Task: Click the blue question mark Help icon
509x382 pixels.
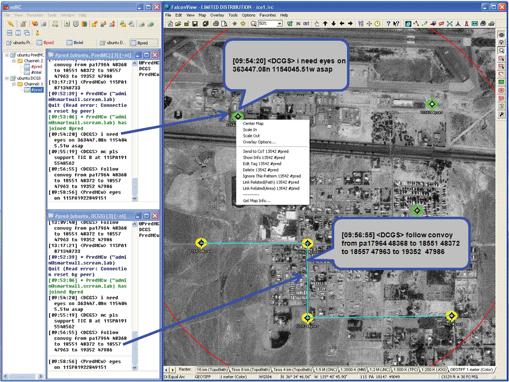Action: [x=388, y=24]
